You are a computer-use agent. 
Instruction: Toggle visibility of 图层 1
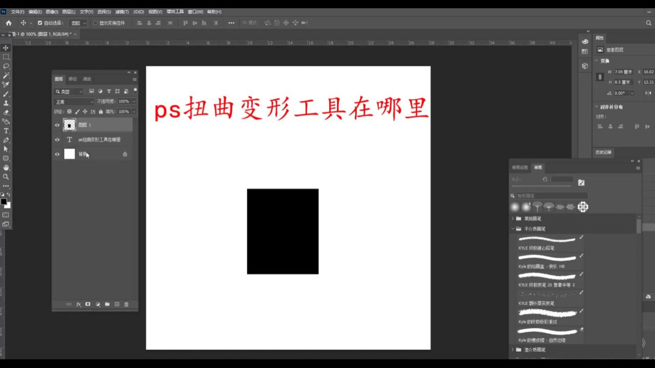[x=57, y=125]
